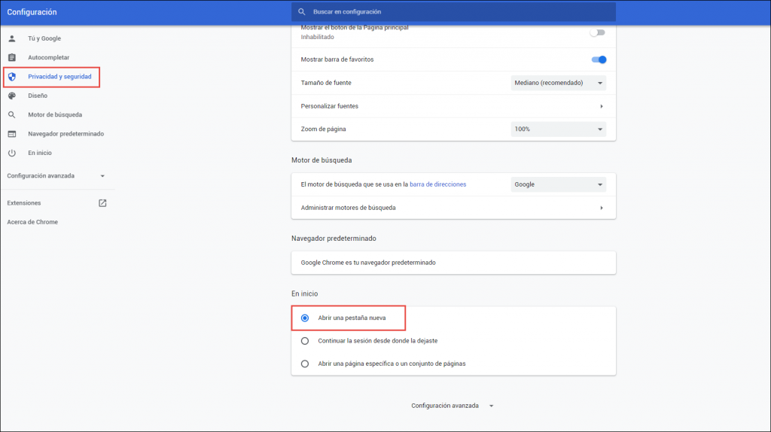Click the magnifier icon for Motor de búsqueda

[12, 115]
